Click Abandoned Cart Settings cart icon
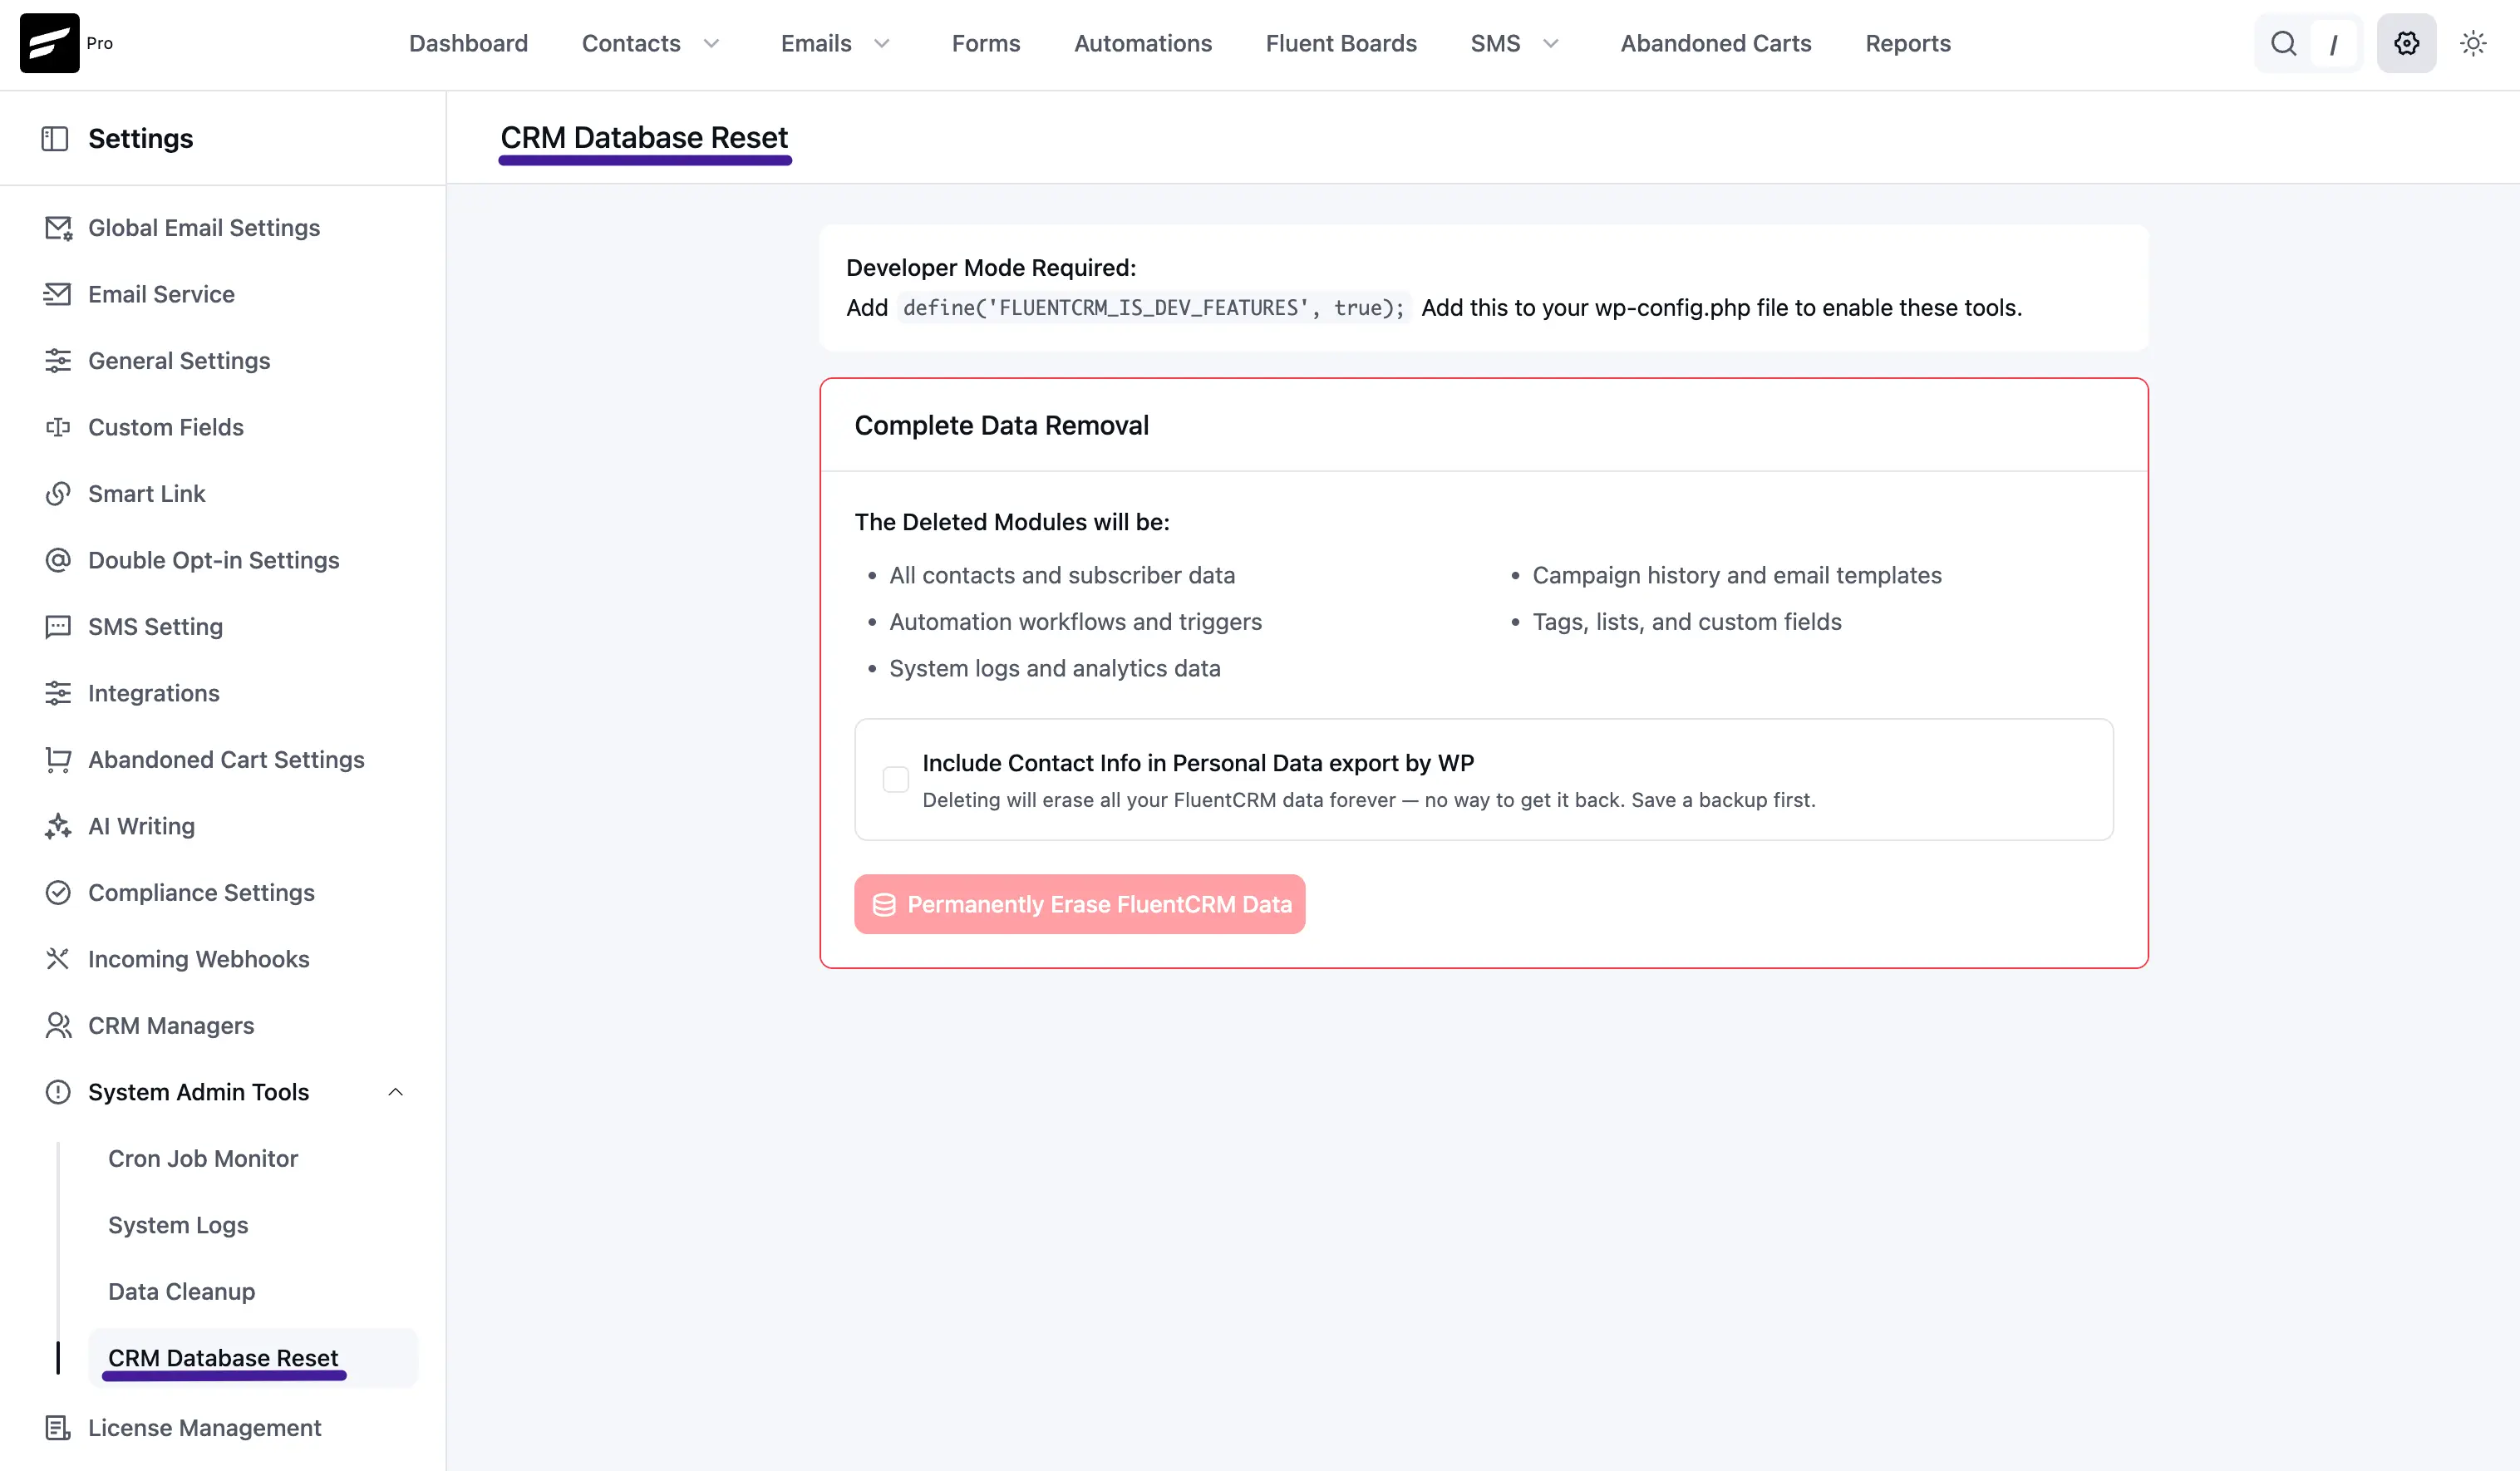 click(58, 760)
